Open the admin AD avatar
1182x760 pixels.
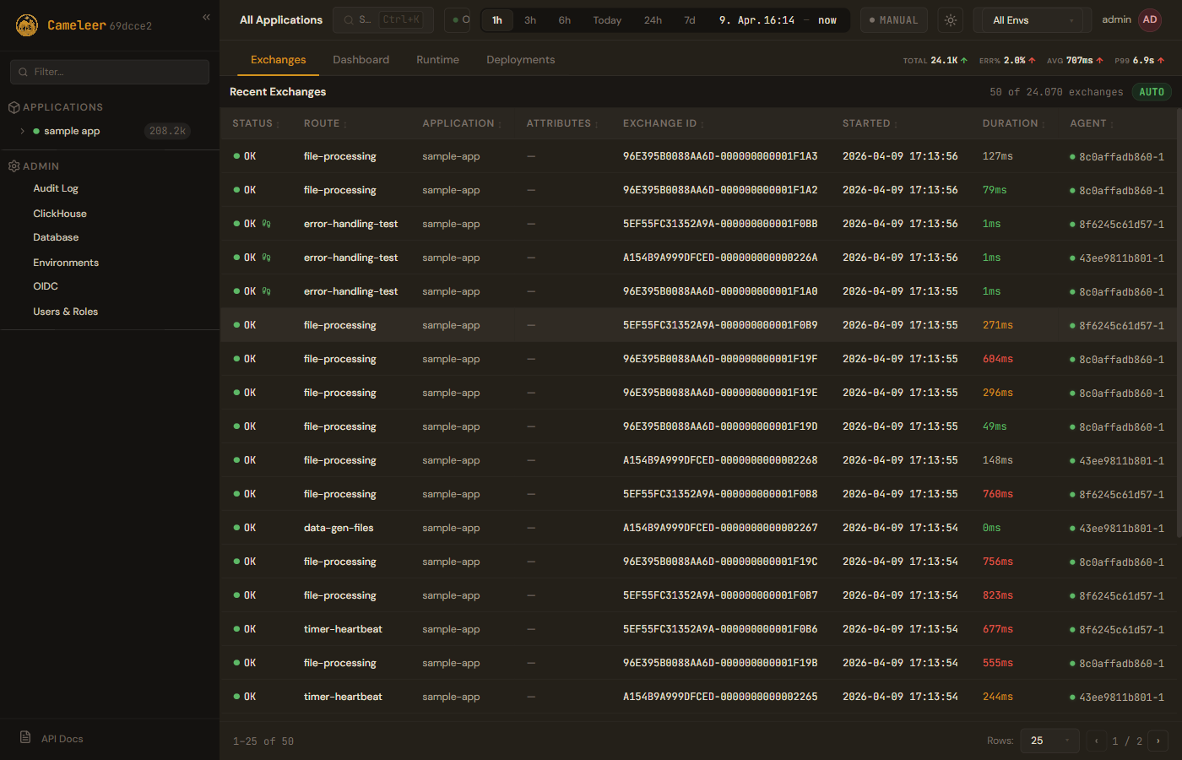1150,20
